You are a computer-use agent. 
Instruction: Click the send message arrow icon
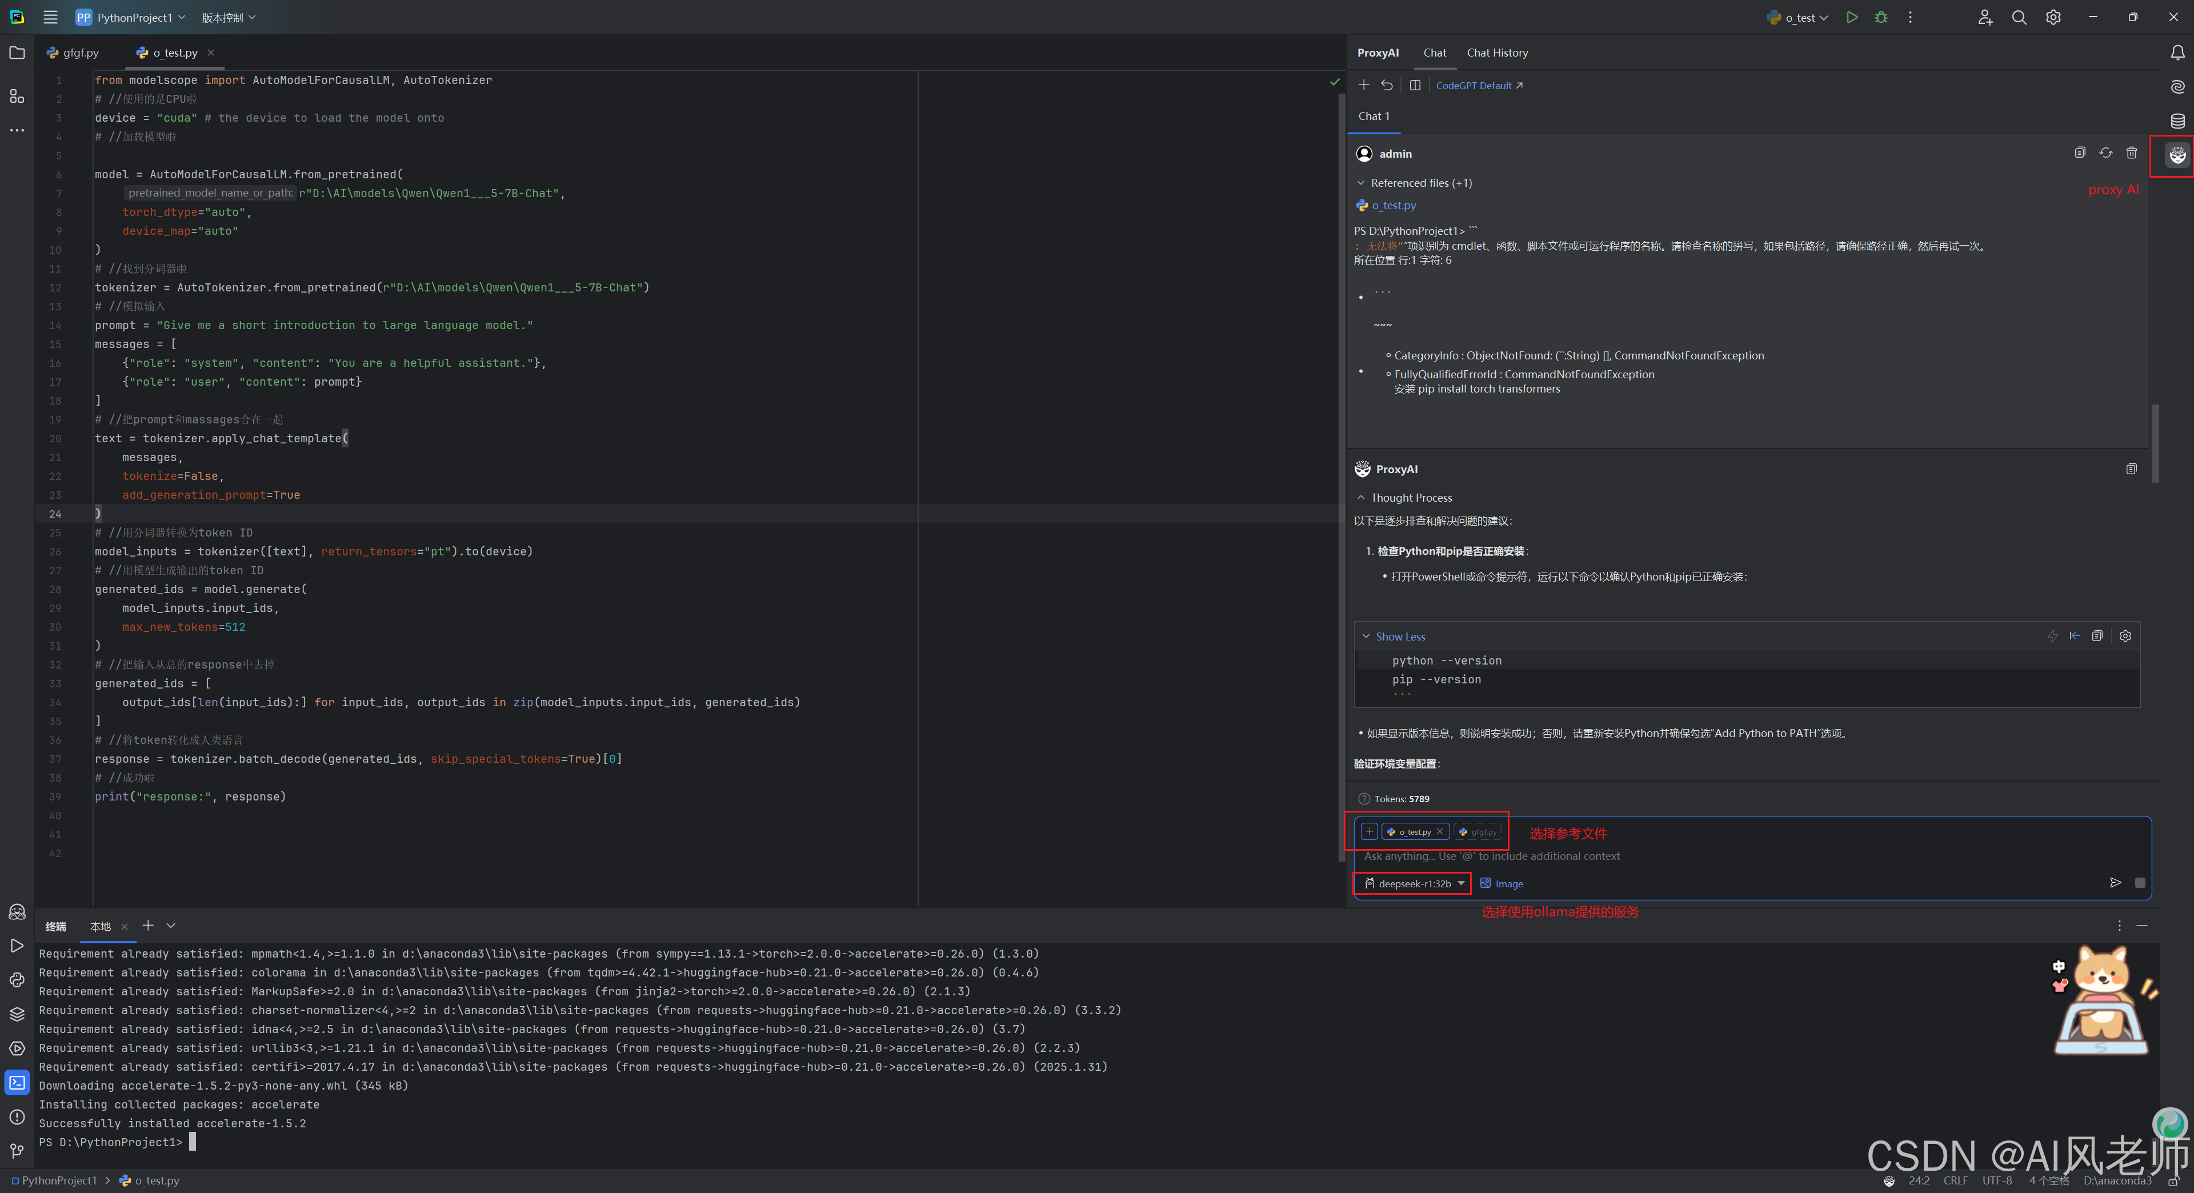(2115, 883)
